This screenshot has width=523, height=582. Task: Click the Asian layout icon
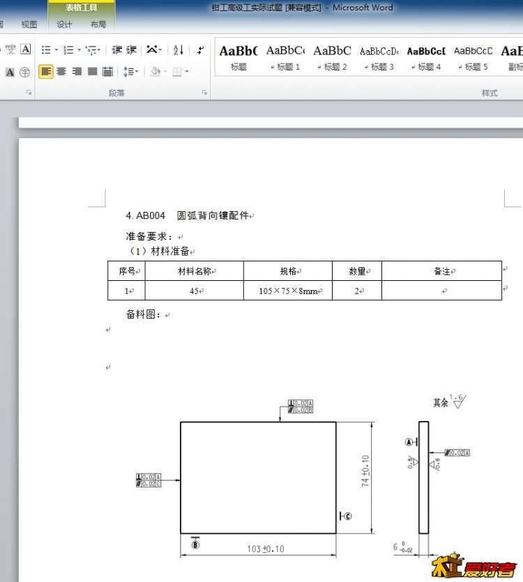151,49
